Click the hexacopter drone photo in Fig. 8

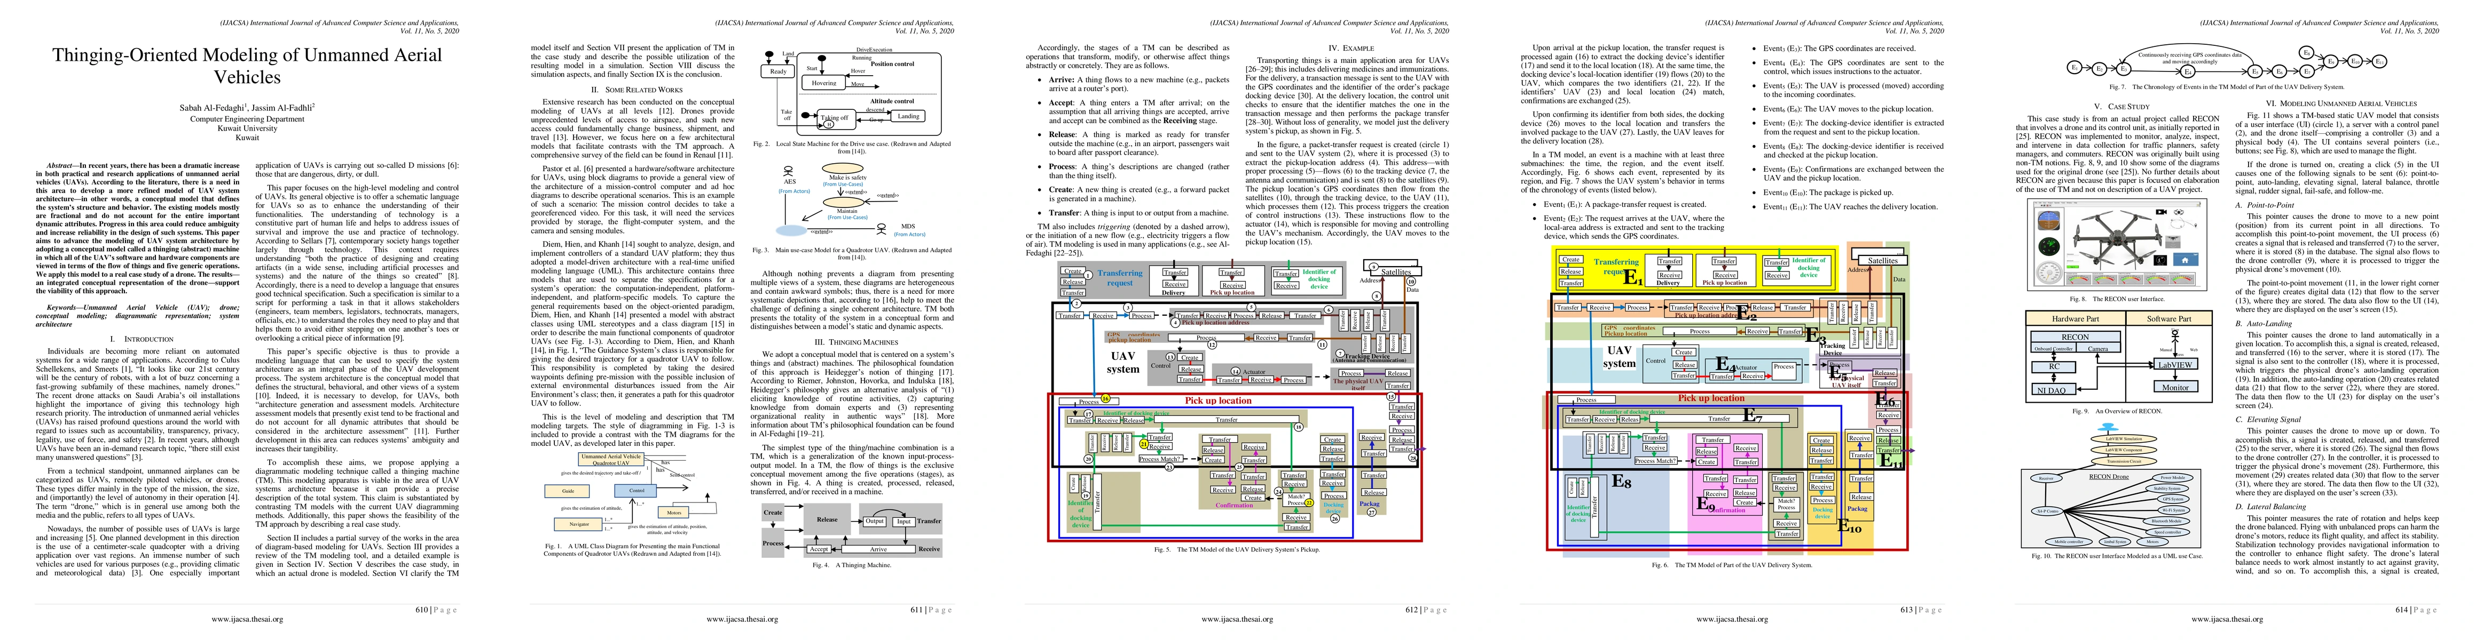click(2118, 240)
